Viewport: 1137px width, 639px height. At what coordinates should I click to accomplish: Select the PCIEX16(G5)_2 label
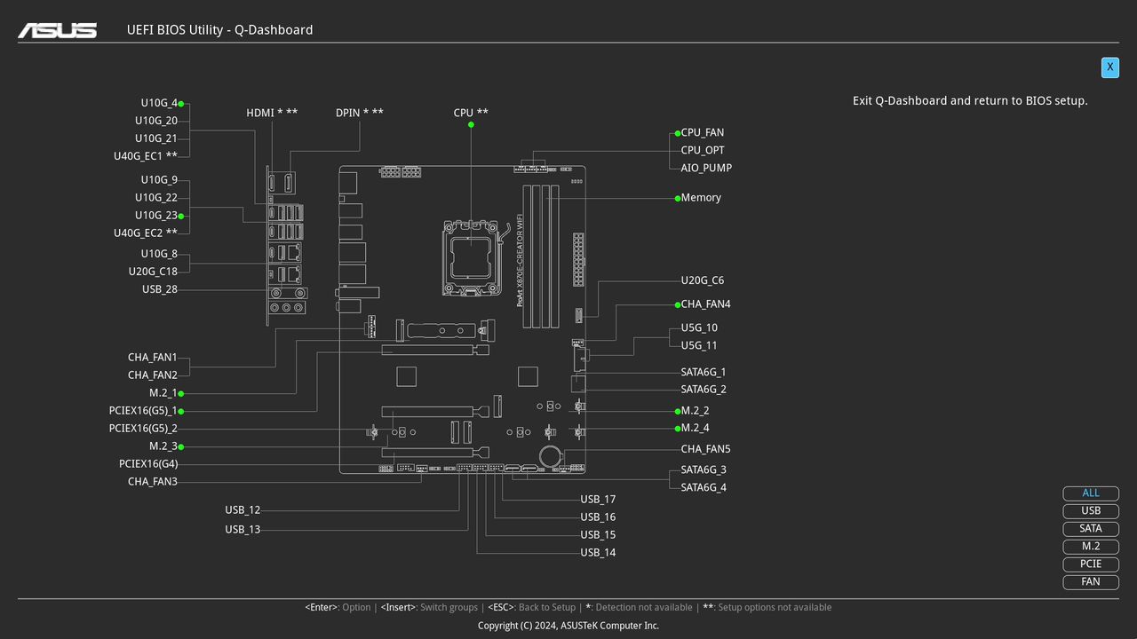pyautogui.click(x=143, y=429)
